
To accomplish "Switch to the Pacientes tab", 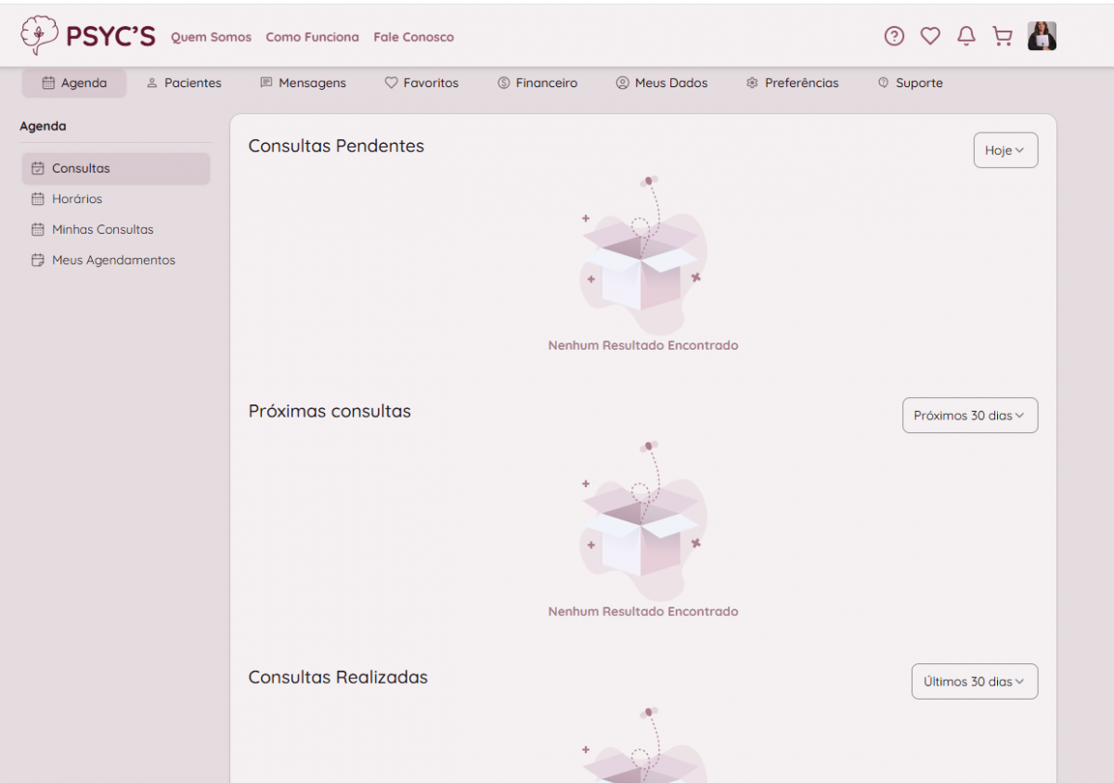I will coord(184,83).
